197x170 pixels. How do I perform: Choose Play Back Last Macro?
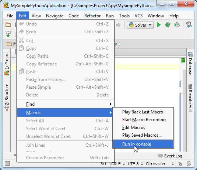pos(143,112)
